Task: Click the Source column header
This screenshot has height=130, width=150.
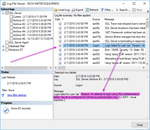Action: (96, 19)
